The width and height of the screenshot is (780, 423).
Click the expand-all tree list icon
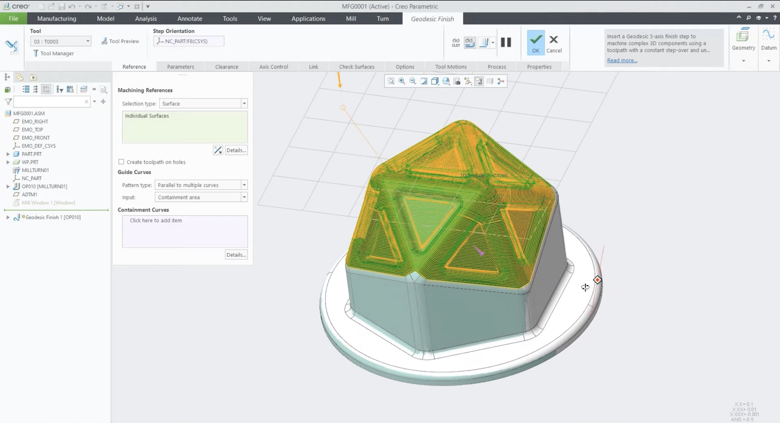tap(26, 89)
